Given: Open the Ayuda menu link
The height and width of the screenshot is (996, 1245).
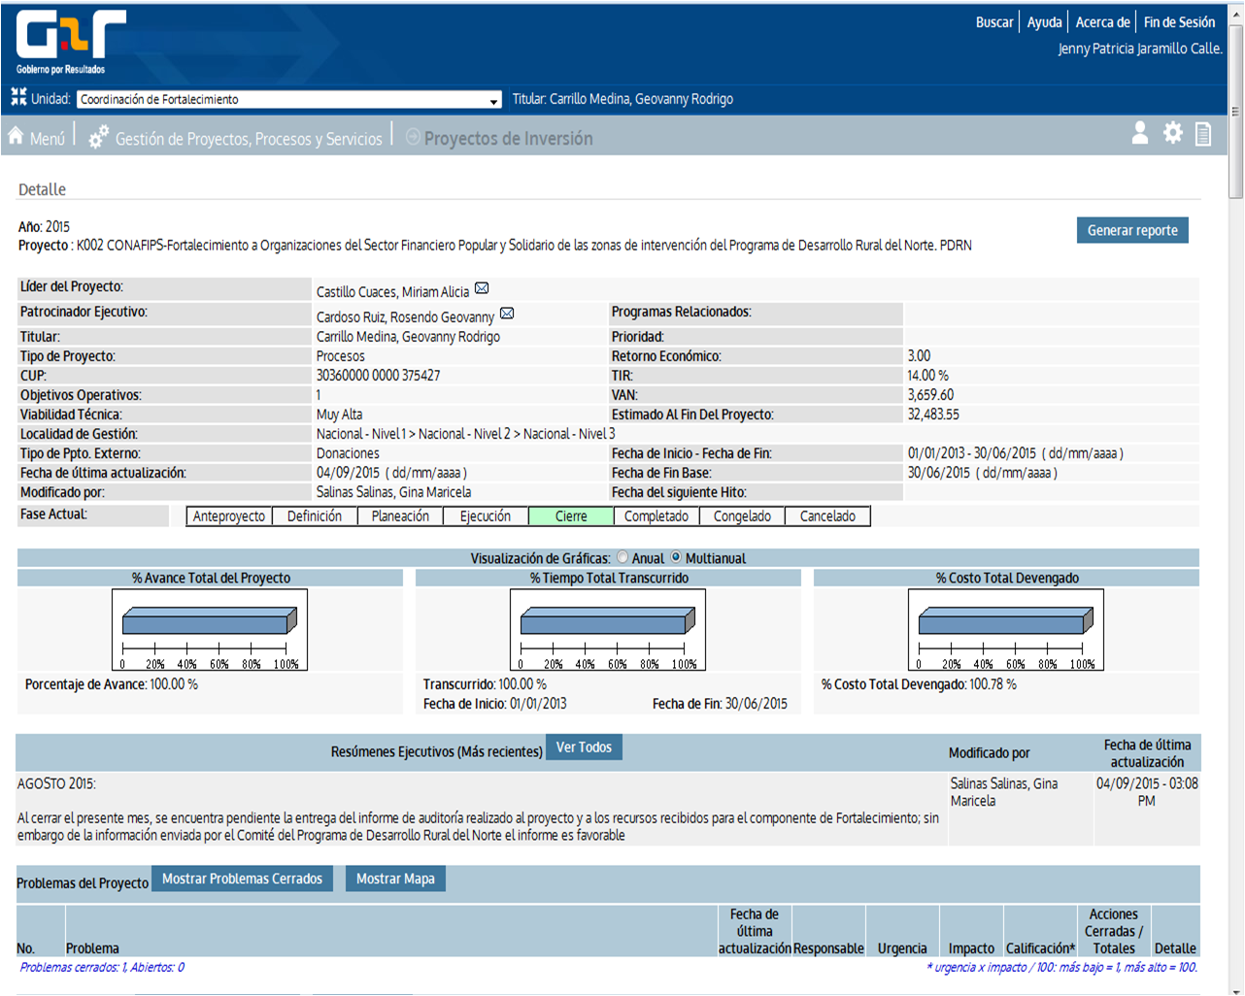Looking at the screenshot, I should tap(1044, 22).
